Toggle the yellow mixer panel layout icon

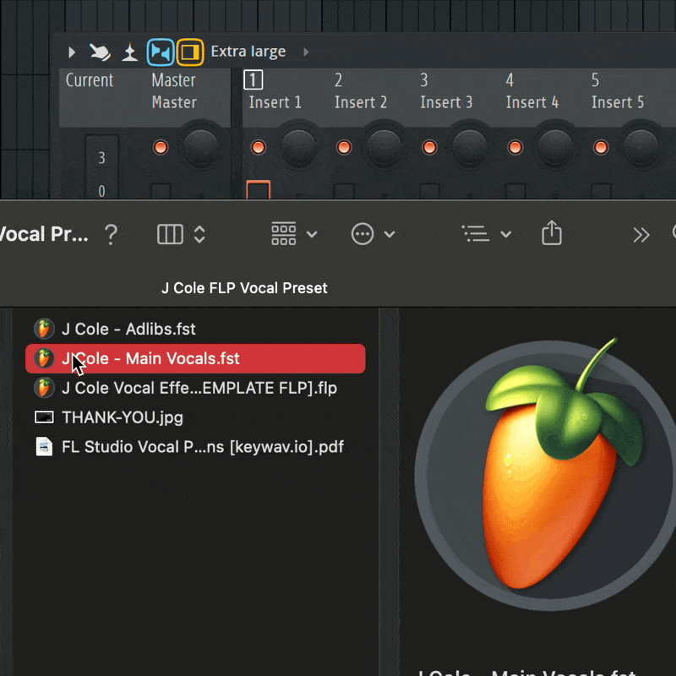pyautogui.click(x=190, y=52)
